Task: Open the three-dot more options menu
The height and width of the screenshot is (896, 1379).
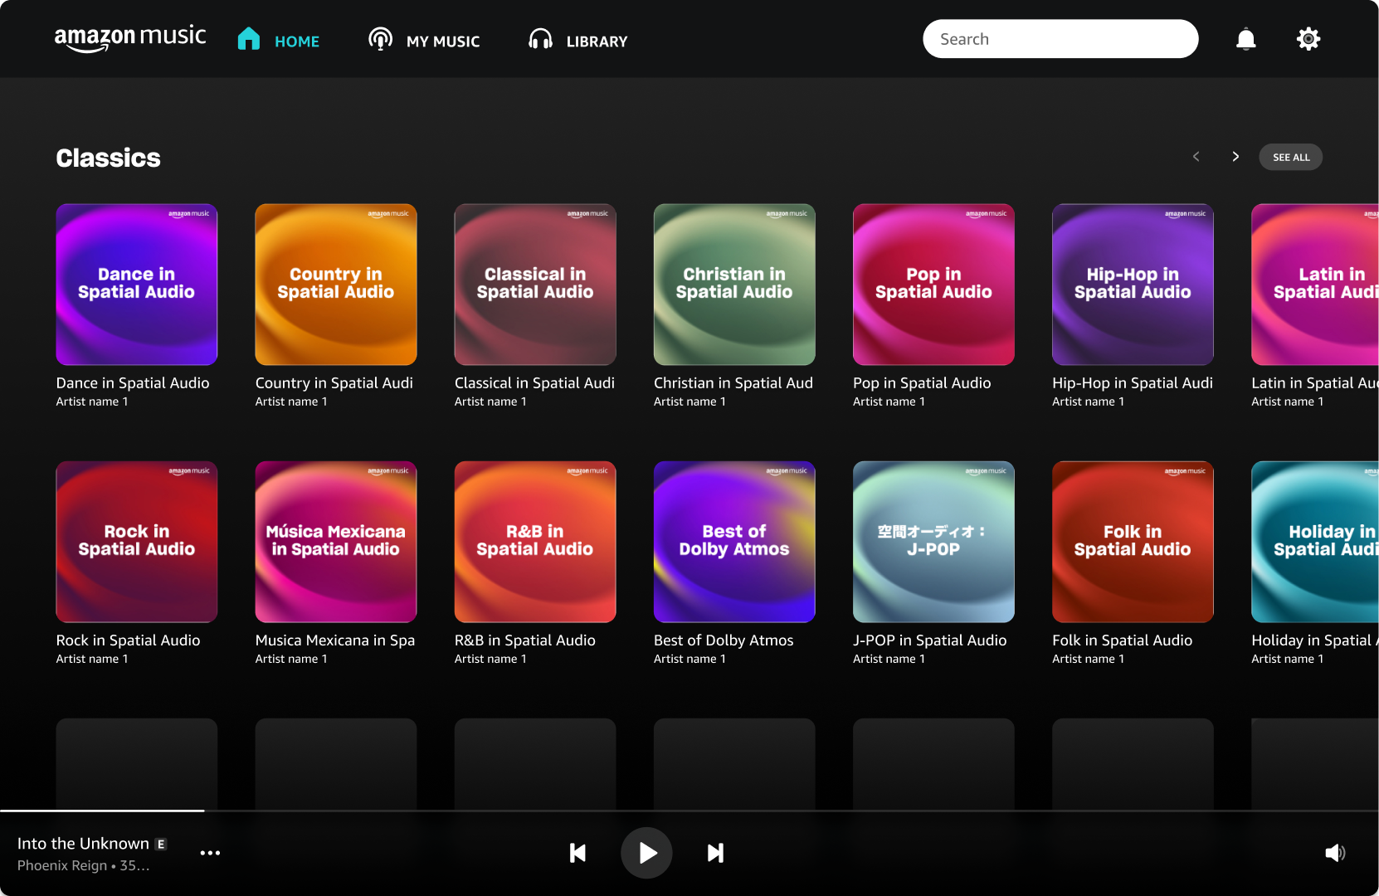Action: [210, 853]
